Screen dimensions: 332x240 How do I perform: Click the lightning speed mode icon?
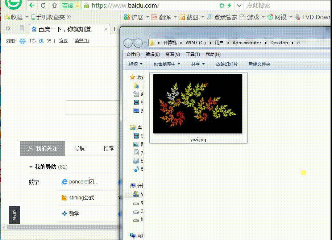point(229,5)
